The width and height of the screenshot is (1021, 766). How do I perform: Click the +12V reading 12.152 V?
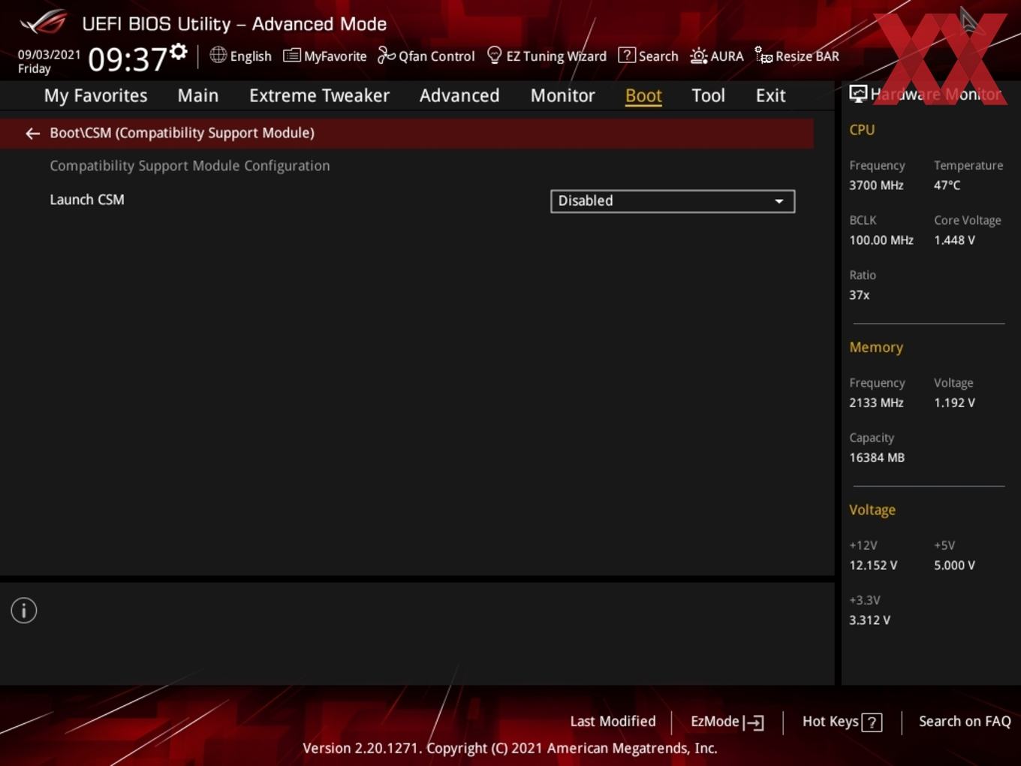point(873,565)
